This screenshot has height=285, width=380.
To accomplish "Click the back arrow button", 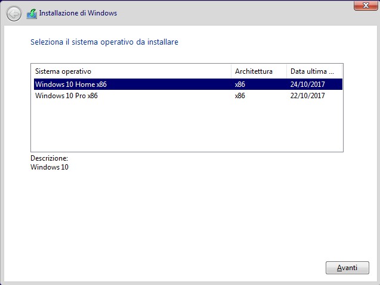I will click(14, 14).
